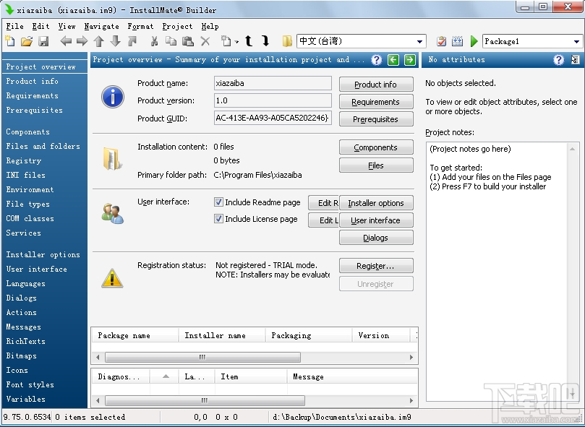Select Languages in the sidebar
Image resolution: width=585 pixels, height=427 pixels.
(x=26, y=284)
